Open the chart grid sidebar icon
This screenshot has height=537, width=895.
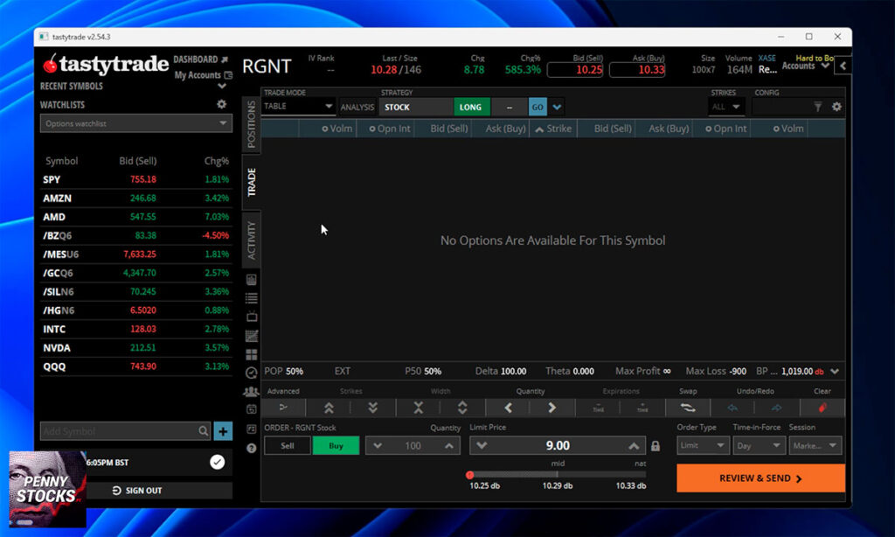click(x=251, y=336)
